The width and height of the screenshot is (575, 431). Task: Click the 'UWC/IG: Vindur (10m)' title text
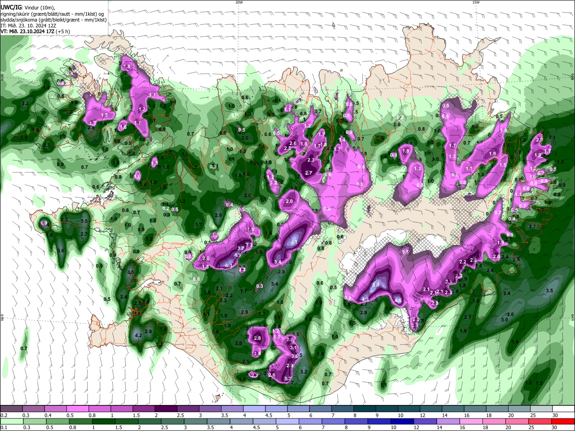28,7
